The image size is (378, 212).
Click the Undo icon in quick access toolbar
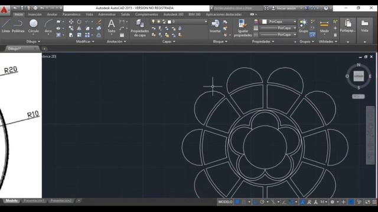pyautogui.click(x=42, y=8)
